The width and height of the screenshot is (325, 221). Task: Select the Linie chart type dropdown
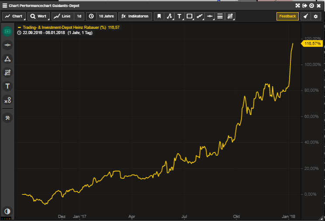[x=62, y=16]
